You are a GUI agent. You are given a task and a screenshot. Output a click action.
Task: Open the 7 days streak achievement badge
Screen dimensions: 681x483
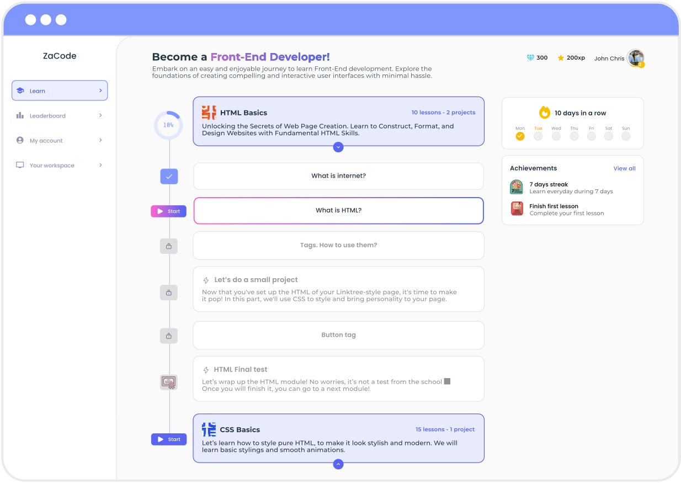point(516,187)
